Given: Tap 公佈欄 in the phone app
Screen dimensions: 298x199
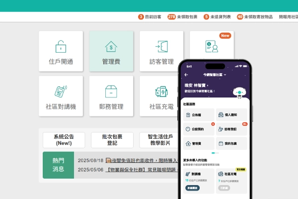Looking at the screenshot, I should click(x=199, y=115).
